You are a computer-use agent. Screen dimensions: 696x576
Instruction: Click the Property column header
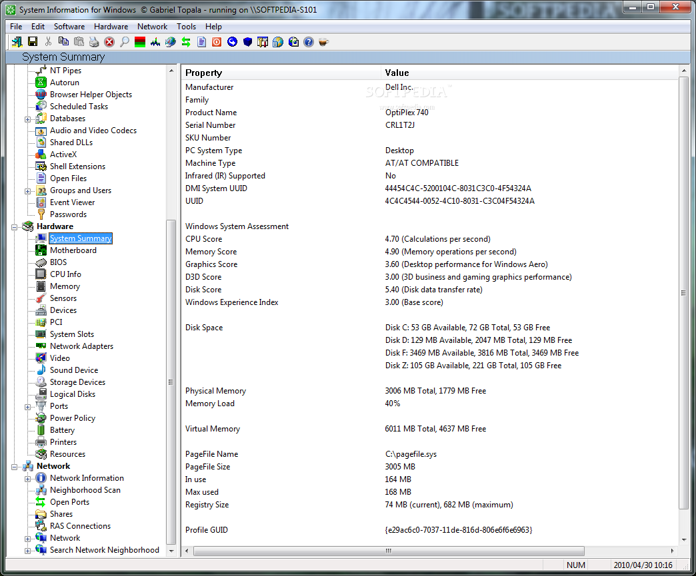click(281, 73)
